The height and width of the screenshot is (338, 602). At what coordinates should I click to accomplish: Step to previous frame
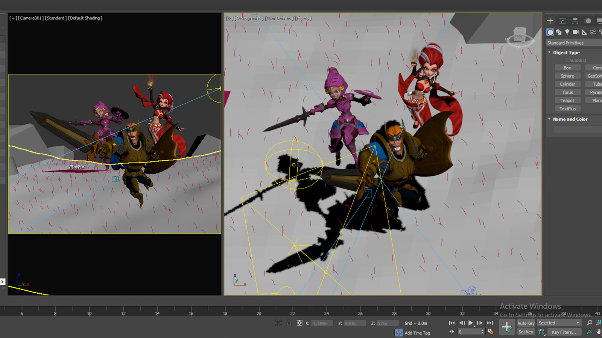tap(462, 323)
